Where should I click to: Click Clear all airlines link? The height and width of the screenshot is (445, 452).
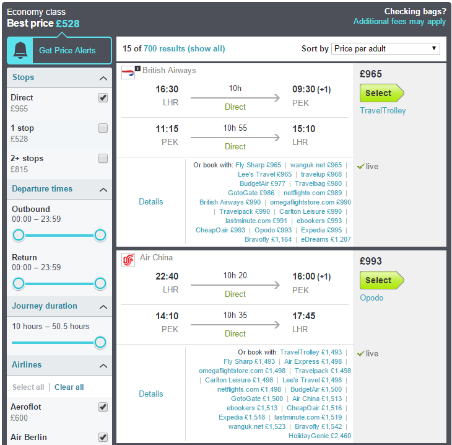[x=69, y=387]
